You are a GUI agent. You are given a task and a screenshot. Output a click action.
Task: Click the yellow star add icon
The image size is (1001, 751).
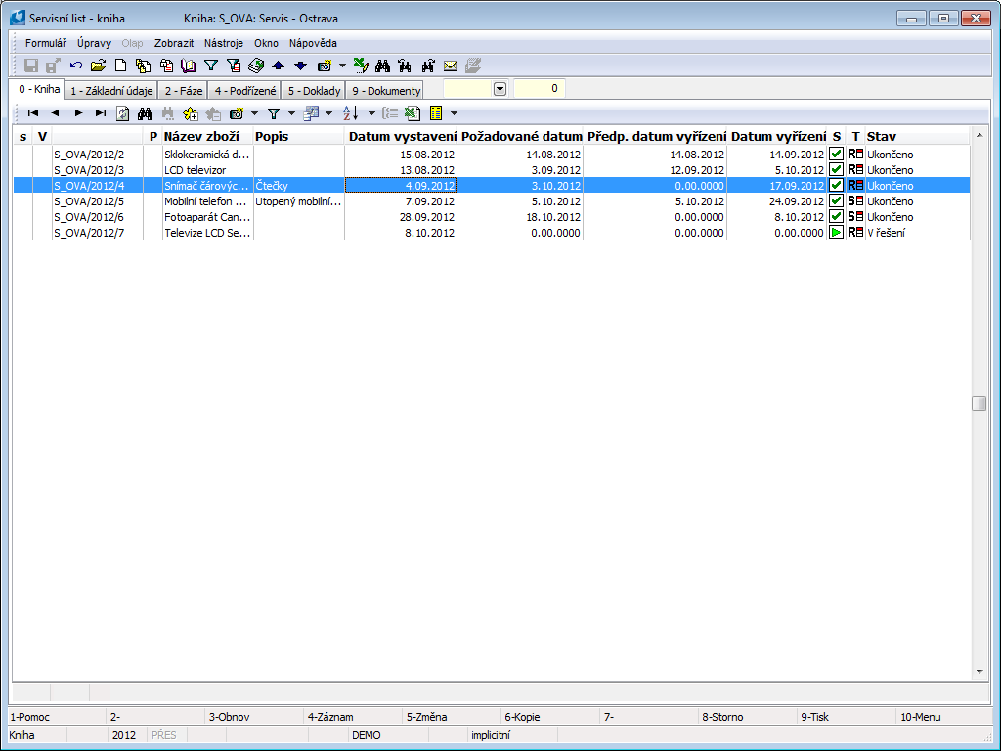tap(191, 113)
